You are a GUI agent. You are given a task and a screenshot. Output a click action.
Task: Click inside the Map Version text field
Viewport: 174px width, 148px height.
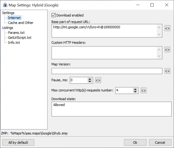[x=107, y=71]
